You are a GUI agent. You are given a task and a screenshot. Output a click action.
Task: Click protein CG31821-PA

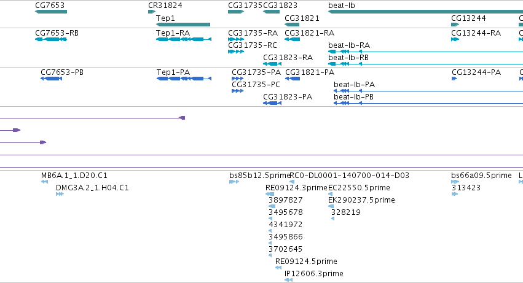(310, 72)
